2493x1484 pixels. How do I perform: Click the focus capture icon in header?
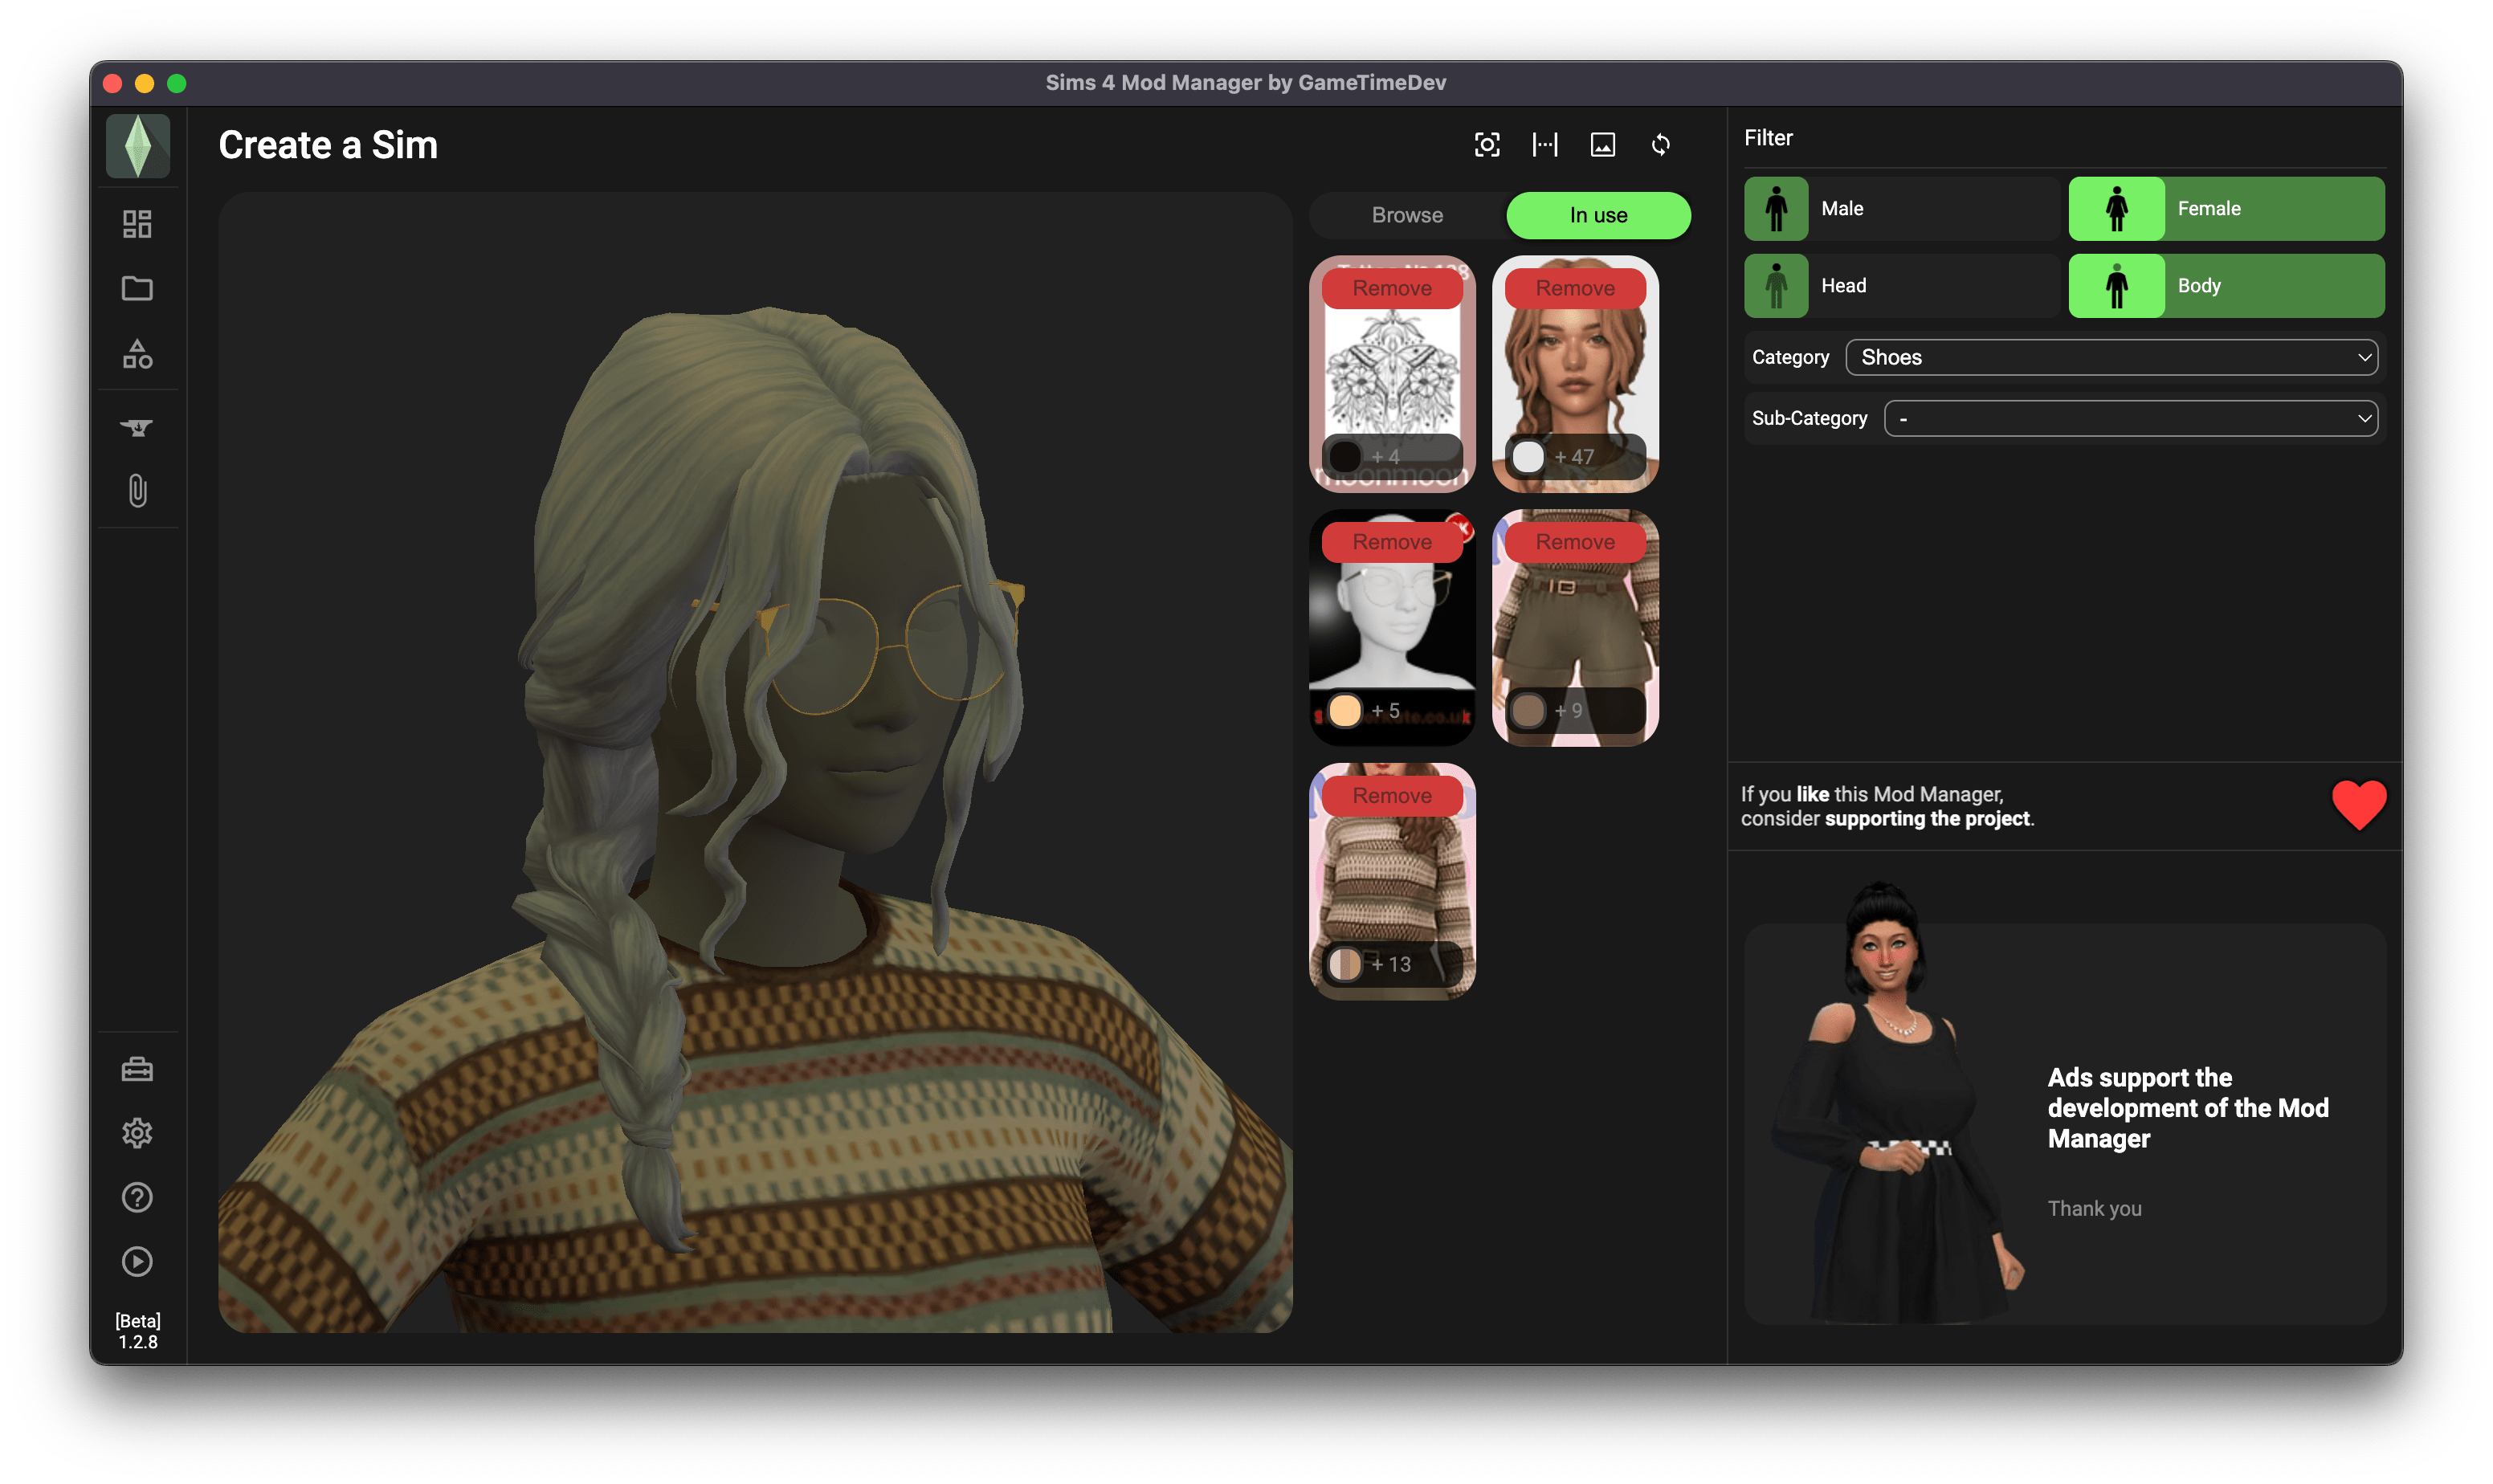1487,145
